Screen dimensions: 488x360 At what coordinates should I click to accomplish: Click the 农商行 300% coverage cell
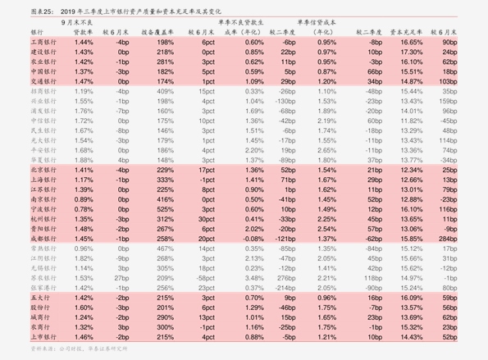[x=165, y=327]
